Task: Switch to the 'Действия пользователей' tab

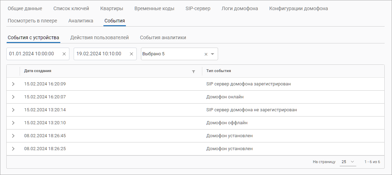Action: tap(100, 37)
